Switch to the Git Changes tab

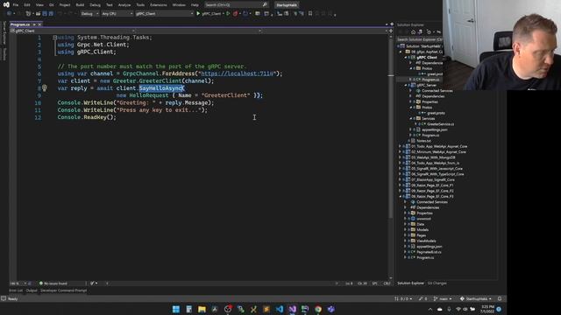point(437,283)
